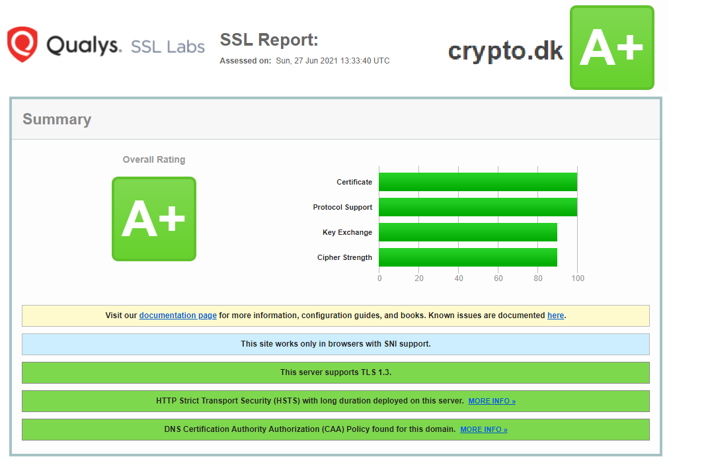Screen dimensions: 706x465
Task: Click the Summary section heading
Action: [58, 119]
